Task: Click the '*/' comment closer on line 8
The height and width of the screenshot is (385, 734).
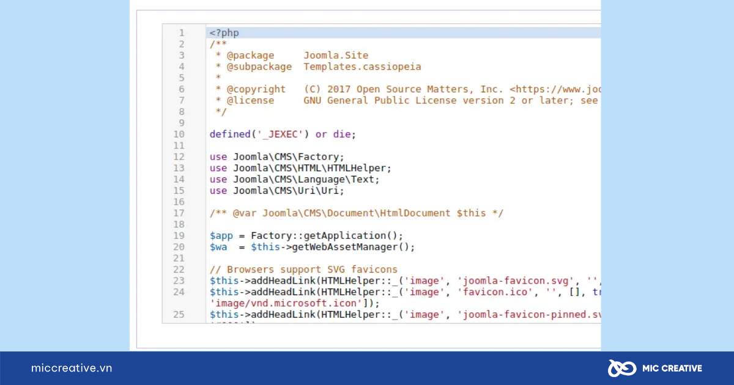Action: point(221,112)
